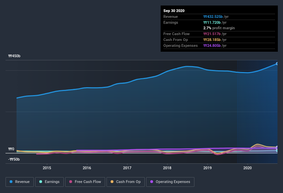Click the ₩21.517b free cash flow value
This screenshot has width=283, height=193.
coord(212,34)
